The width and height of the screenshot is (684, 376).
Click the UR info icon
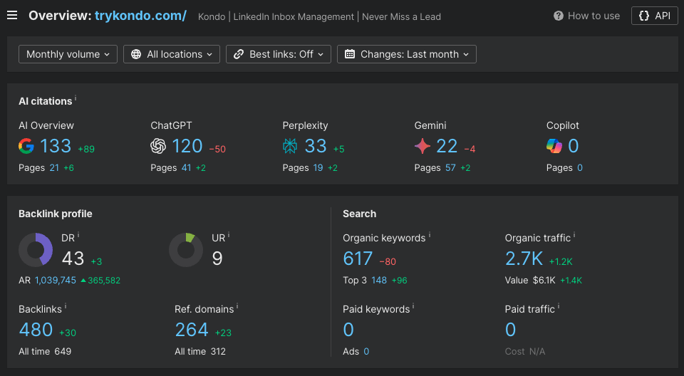[x=229, y=235]
